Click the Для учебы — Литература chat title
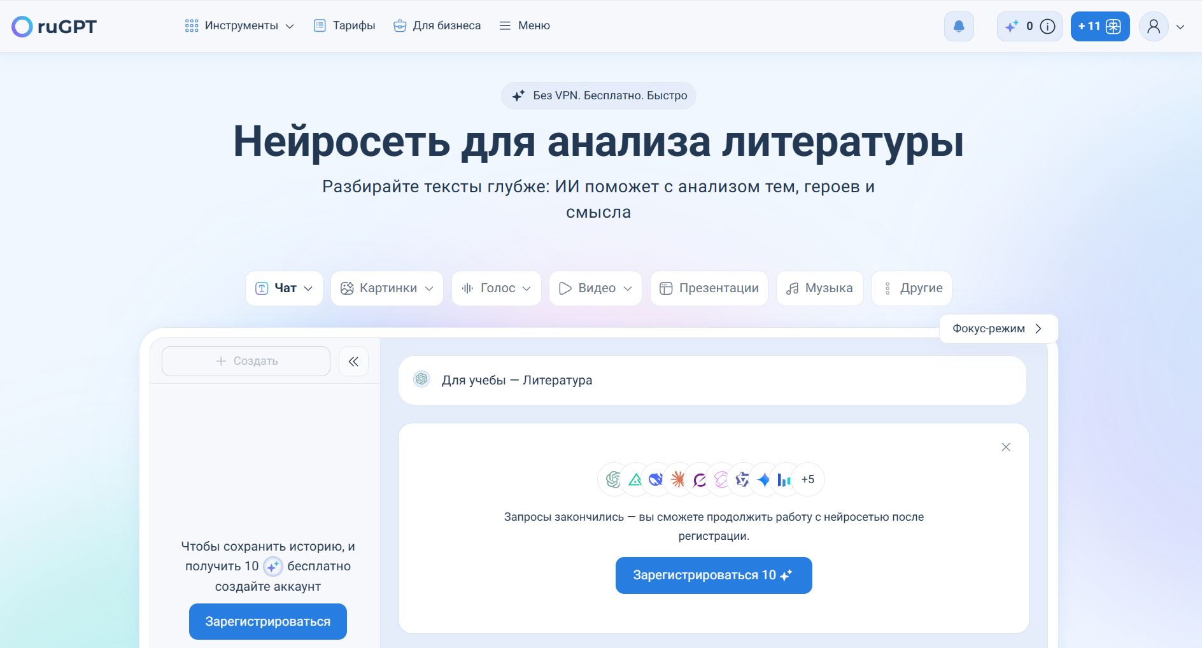Viewport: 1202px width, 648px height. coord(517,380)
